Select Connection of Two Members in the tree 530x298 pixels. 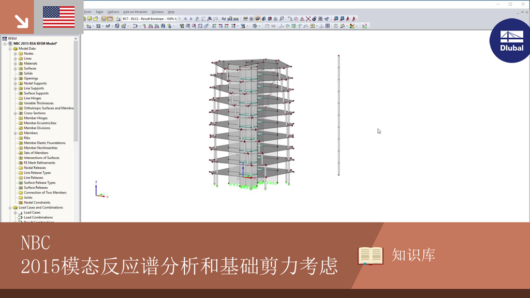pos(45,192)
